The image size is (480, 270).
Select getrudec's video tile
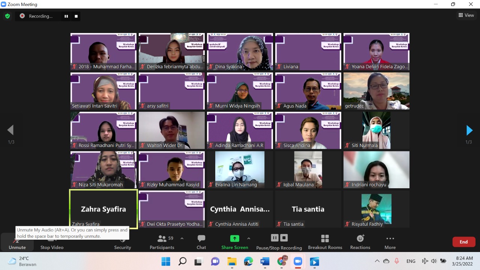[376, 91]
